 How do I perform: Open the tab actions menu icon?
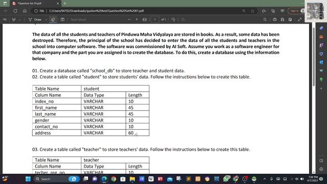tap(5, 4)
